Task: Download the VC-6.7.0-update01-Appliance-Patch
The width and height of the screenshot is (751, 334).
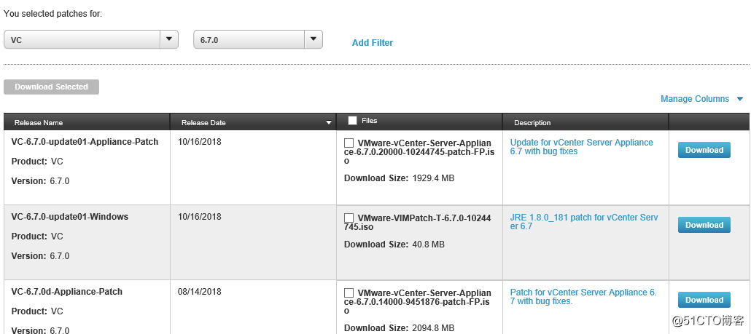Action: pyautogui.click(x=704, y=150)
